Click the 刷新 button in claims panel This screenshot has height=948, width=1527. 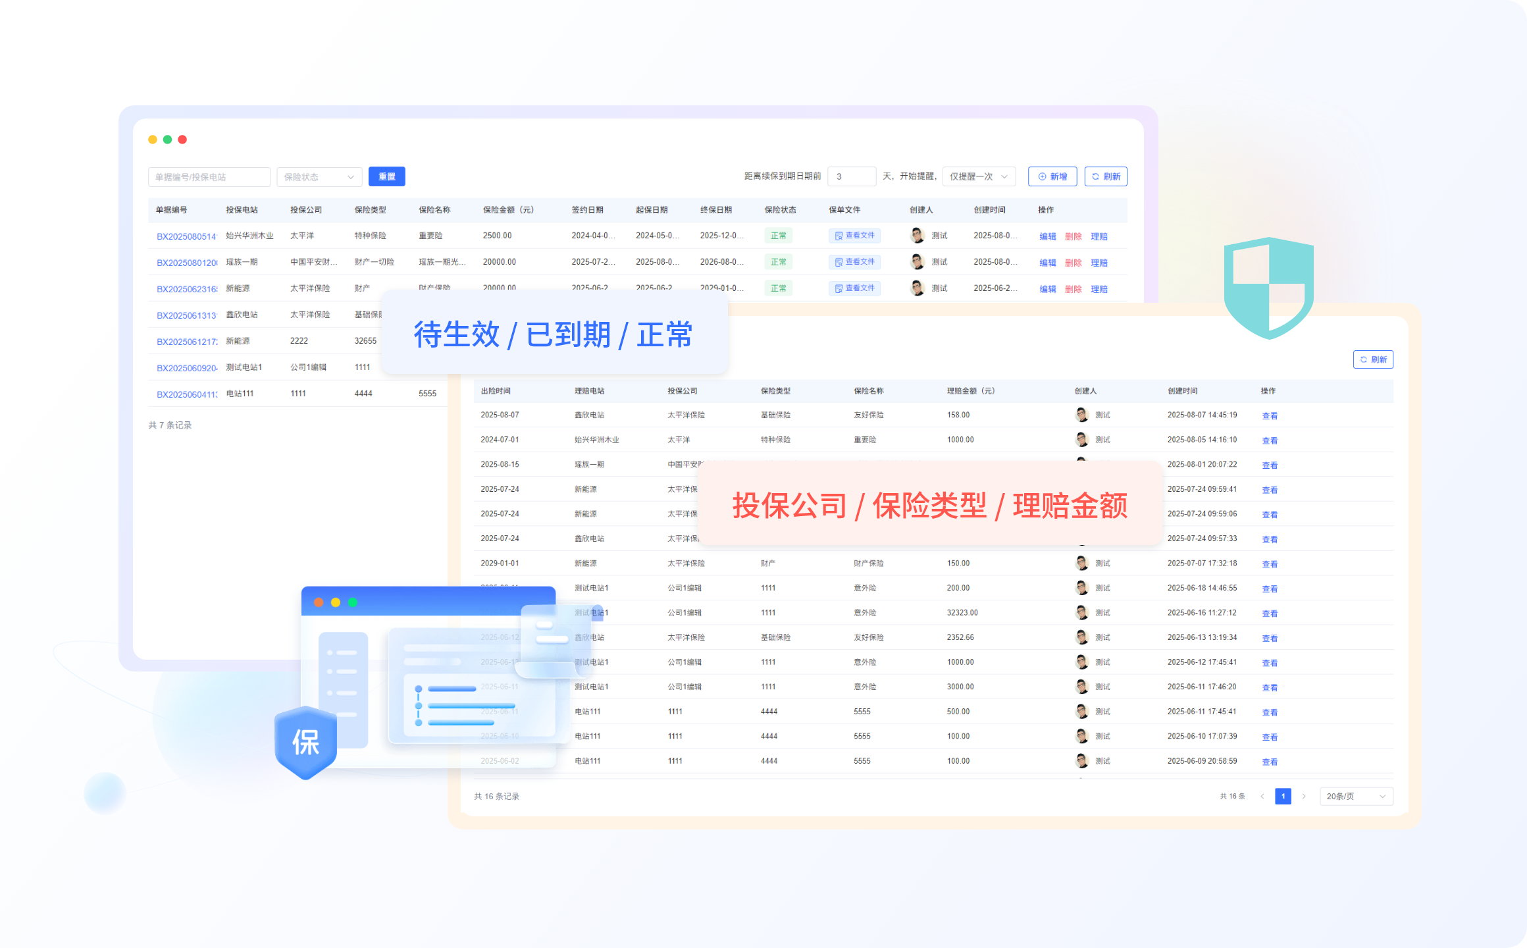click(x=1373, y=359)
